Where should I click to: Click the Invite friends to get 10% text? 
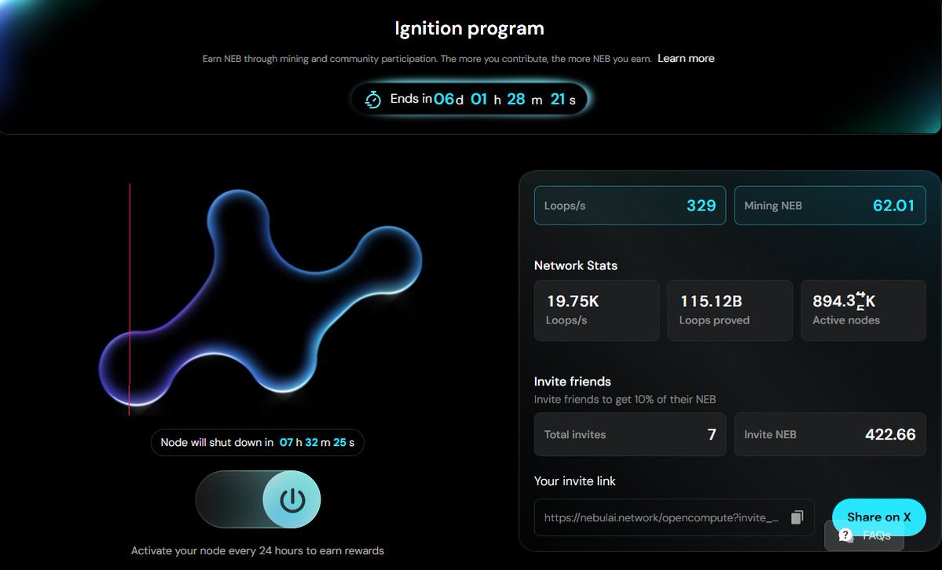(x=625, y=400)
